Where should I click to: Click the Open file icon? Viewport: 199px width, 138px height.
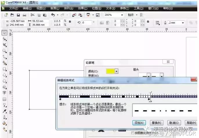point(12,15)
